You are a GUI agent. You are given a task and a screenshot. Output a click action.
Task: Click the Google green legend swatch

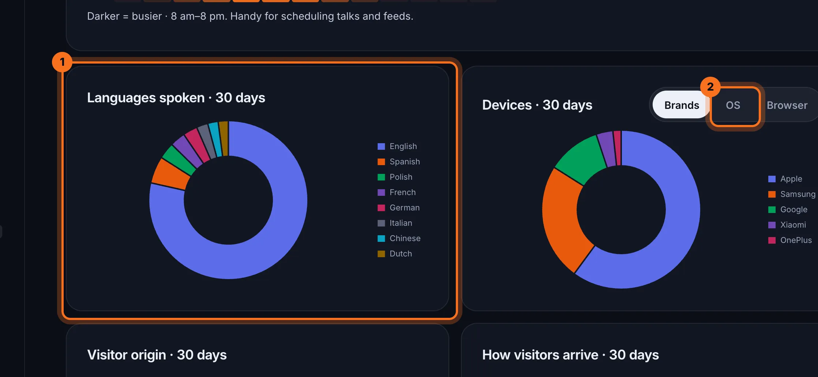(772, 210)
